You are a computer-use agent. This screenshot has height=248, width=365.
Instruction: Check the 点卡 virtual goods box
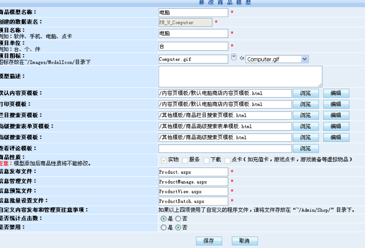[x=228, y=160]
